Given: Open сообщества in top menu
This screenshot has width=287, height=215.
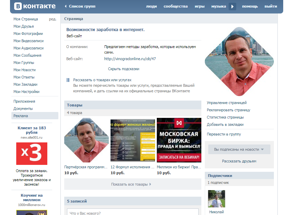Looking at the screenshot, I should coord(175,7).
